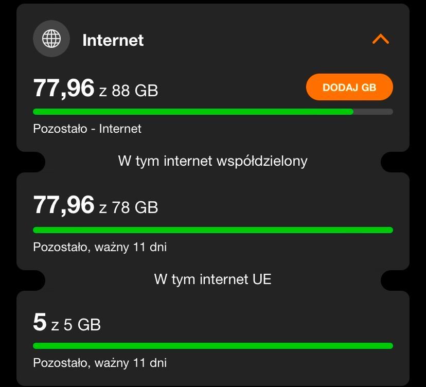Click the 'z 78 GB' shared allowance text
The image size is (426, 387).
[129, 207]
